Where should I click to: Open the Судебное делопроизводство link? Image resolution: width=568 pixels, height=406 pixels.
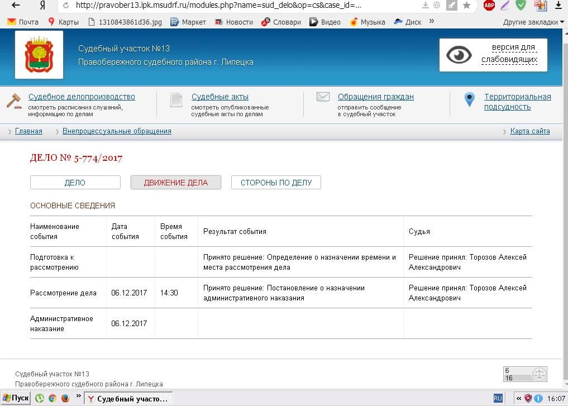(x=82, y=97)
